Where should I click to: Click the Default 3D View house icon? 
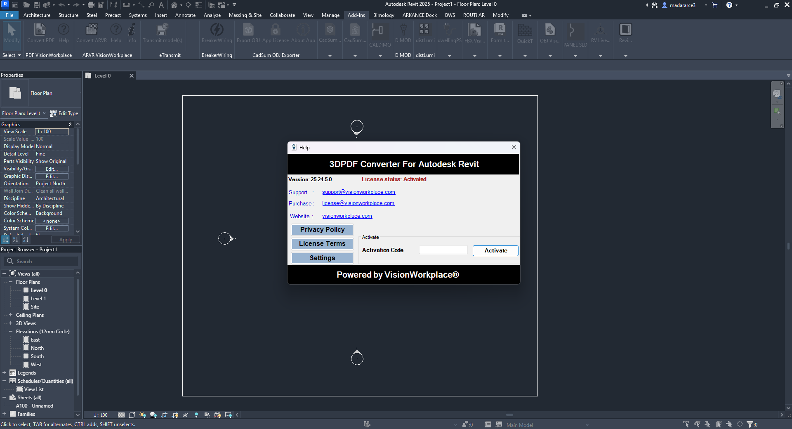click(x=174, y=5)
